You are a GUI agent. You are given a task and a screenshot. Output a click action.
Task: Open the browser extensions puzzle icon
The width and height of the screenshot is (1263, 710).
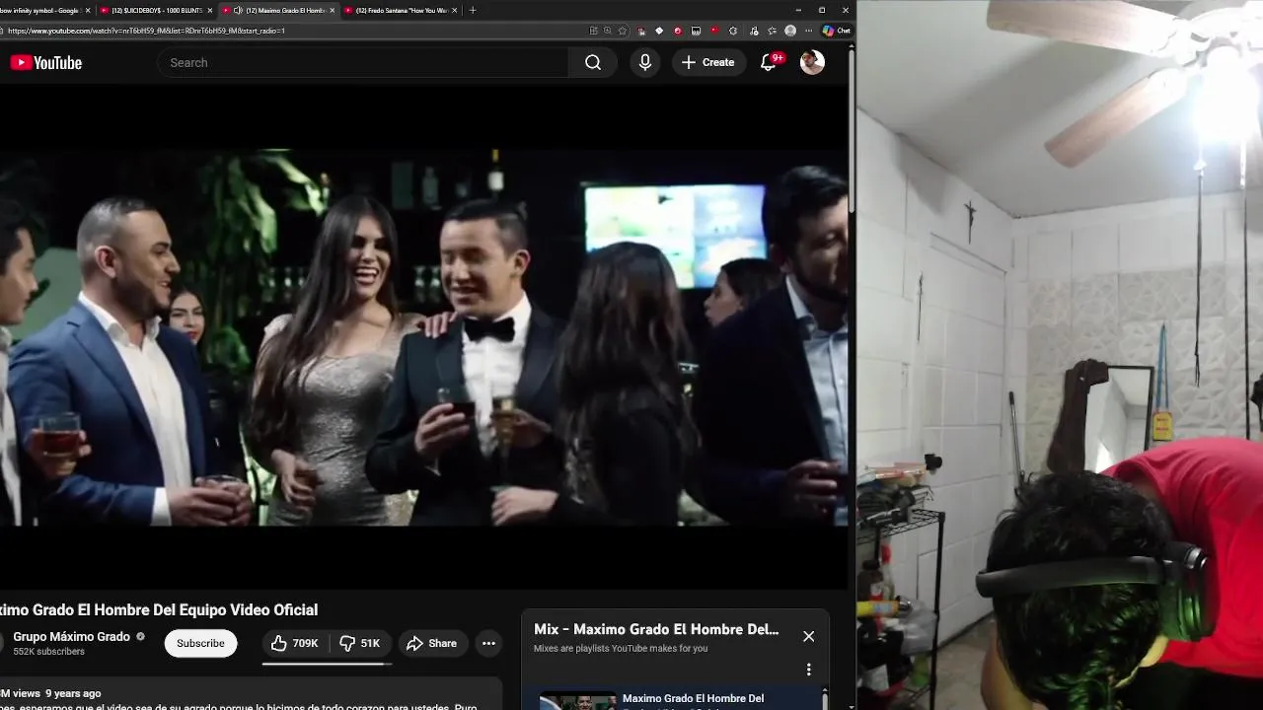coord(732,31)
